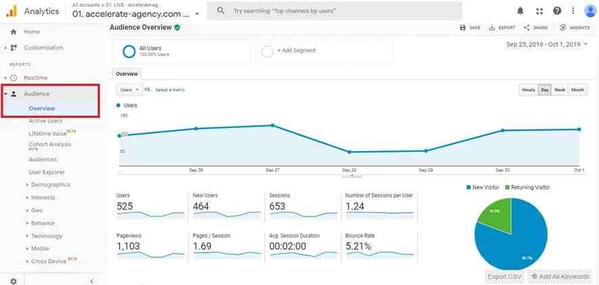Click the Add All Keywords button

point(560,277)
